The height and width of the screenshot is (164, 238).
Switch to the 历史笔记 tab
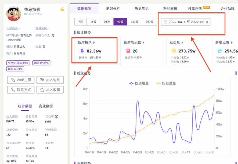click(142, 9)
